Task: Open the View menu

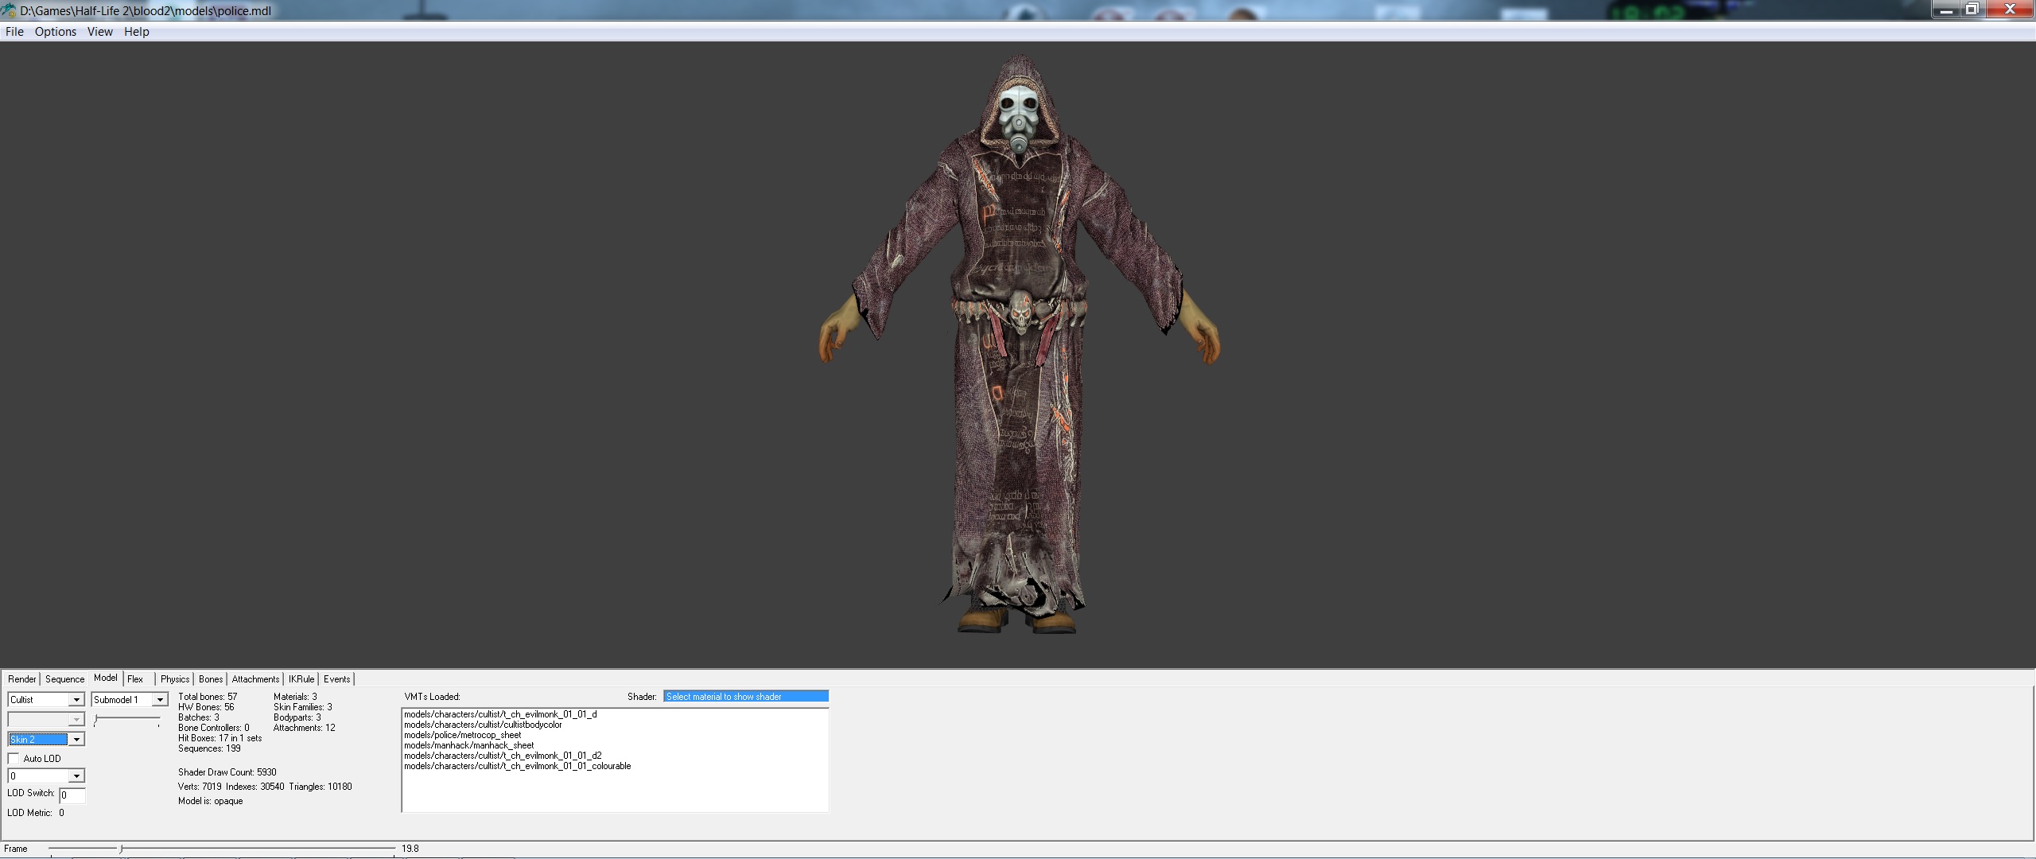Action: [100, 32]
